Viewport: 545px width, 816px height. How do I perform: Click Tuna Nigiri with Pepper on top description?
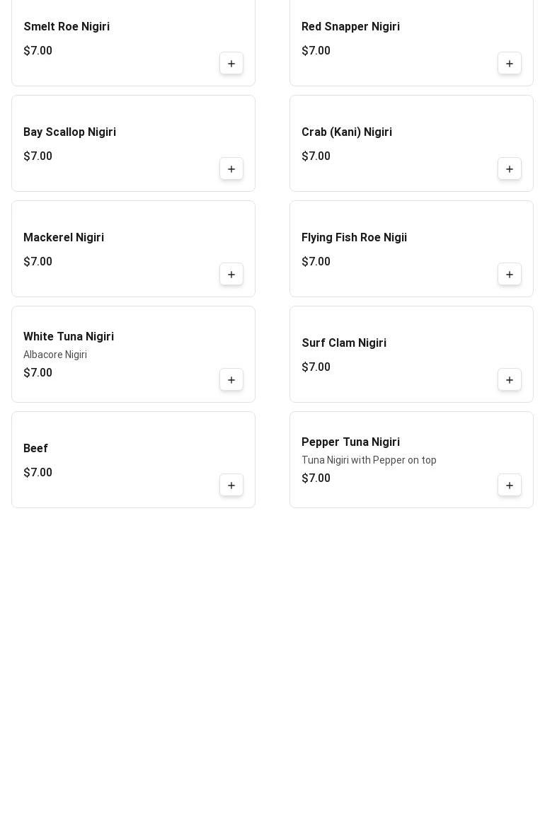pyautogui.click(x=369, y=460)
